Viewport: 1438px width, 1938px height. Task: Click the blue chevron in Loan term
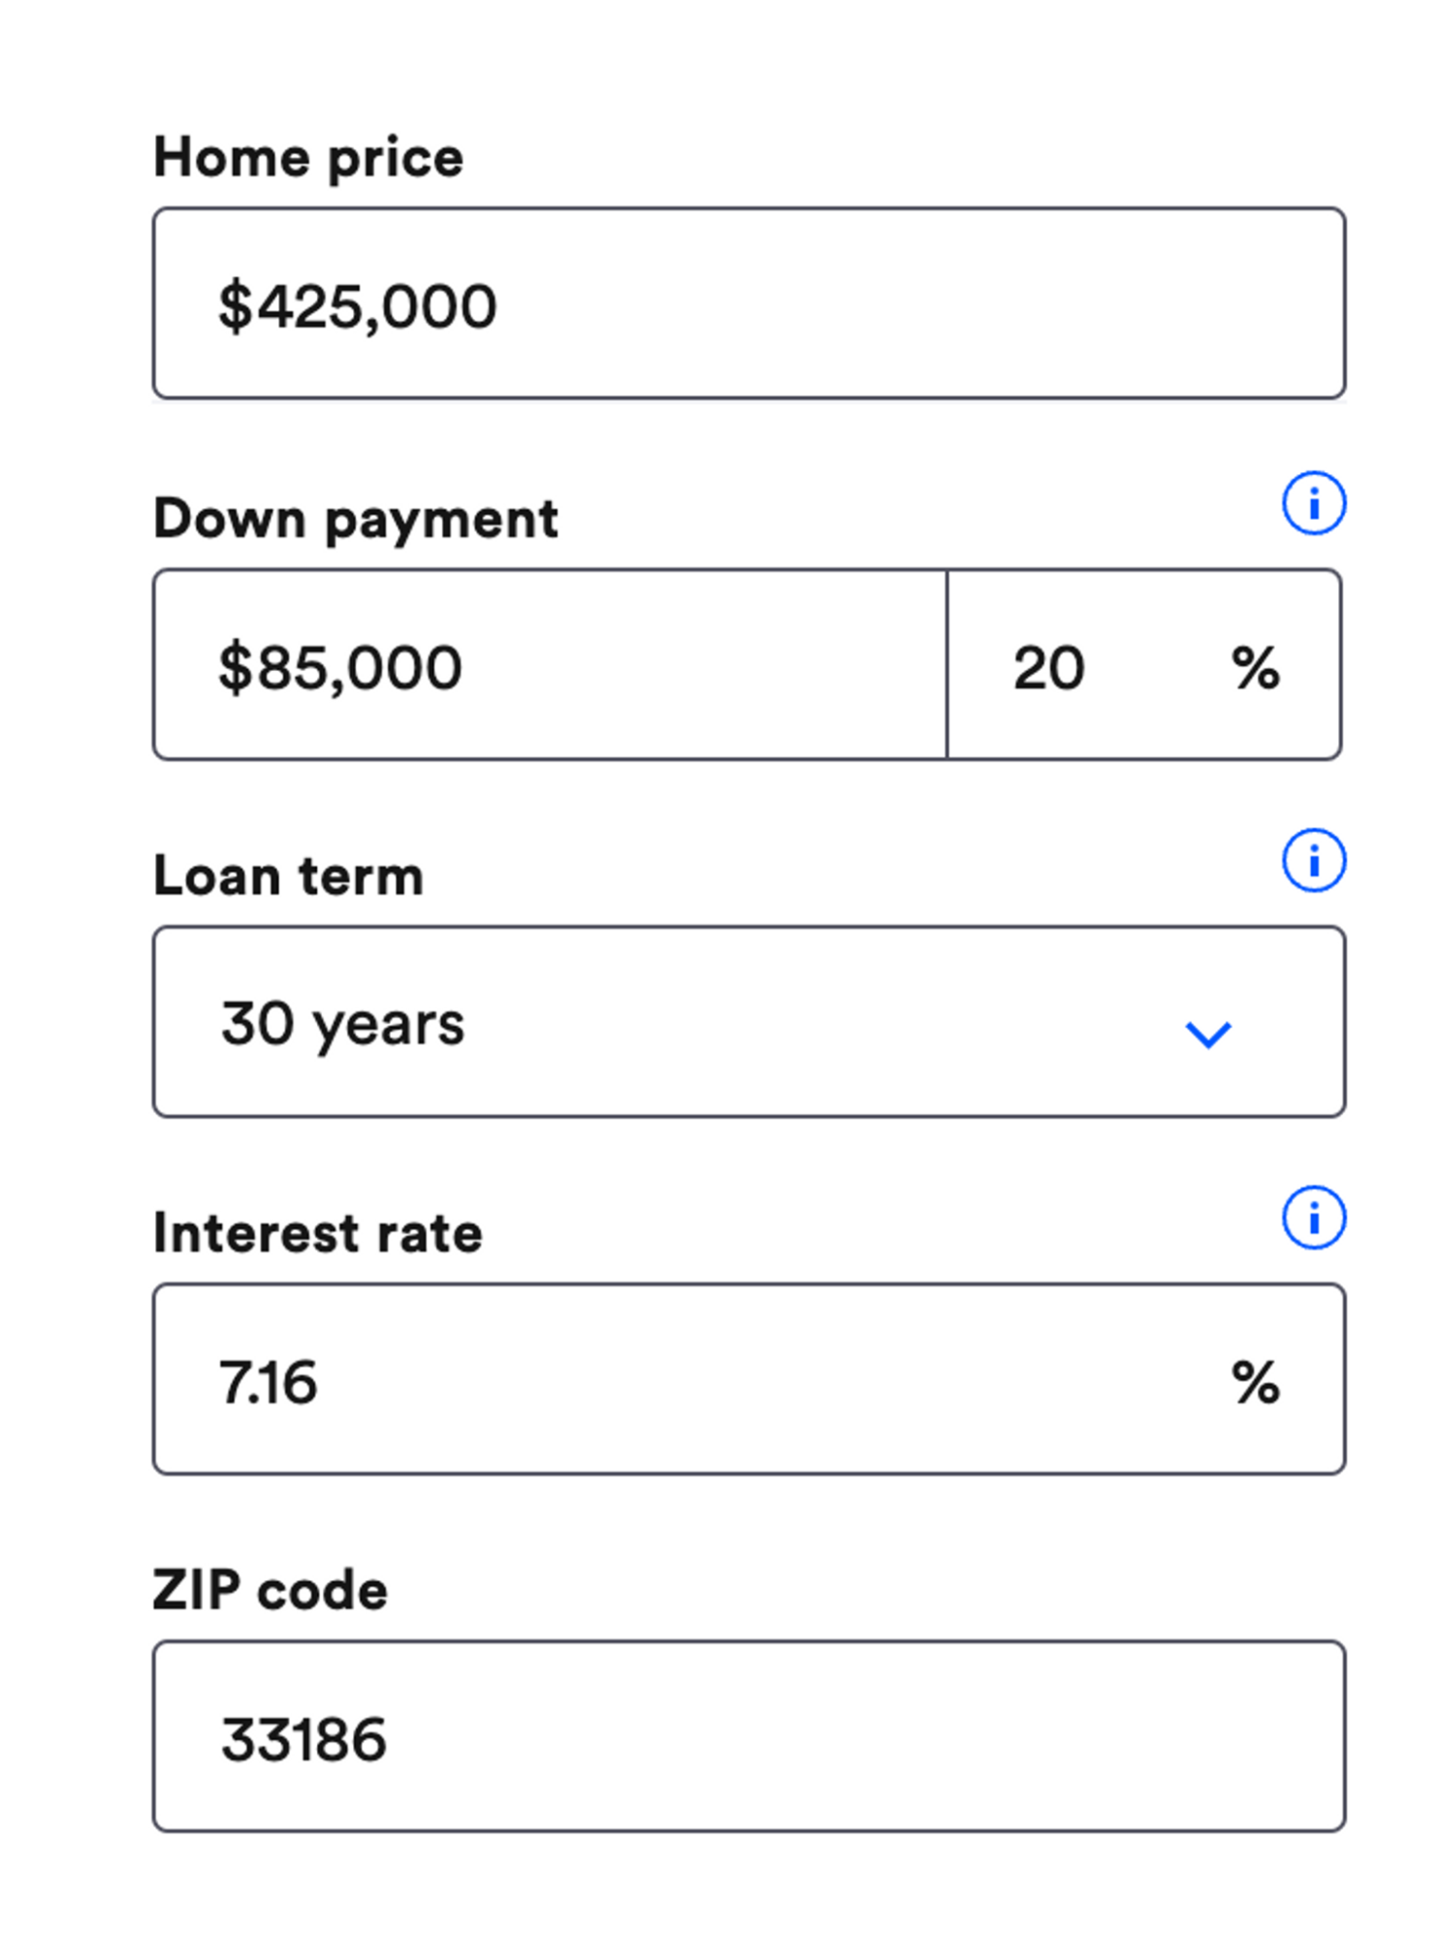coord(1208,1033)
